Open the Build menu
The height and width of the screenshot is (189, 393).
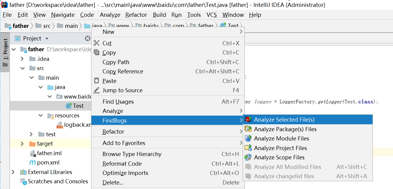(159, 15)
